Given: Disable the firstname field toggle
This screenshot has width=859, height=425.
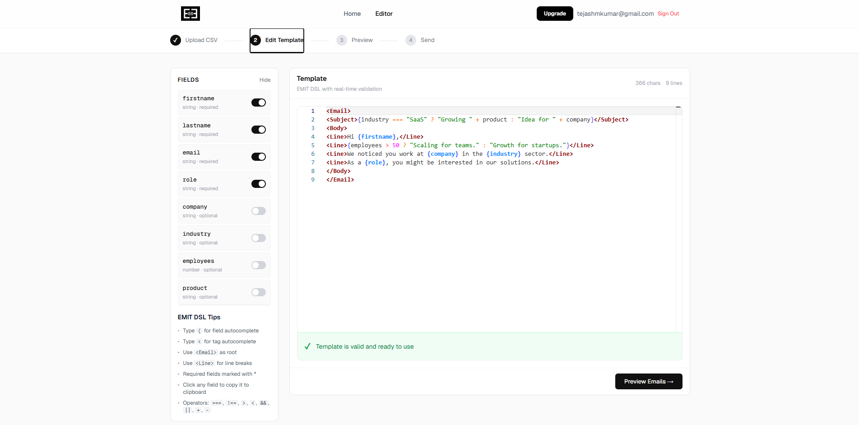Looking at the screenshot, I should point(258,103).
